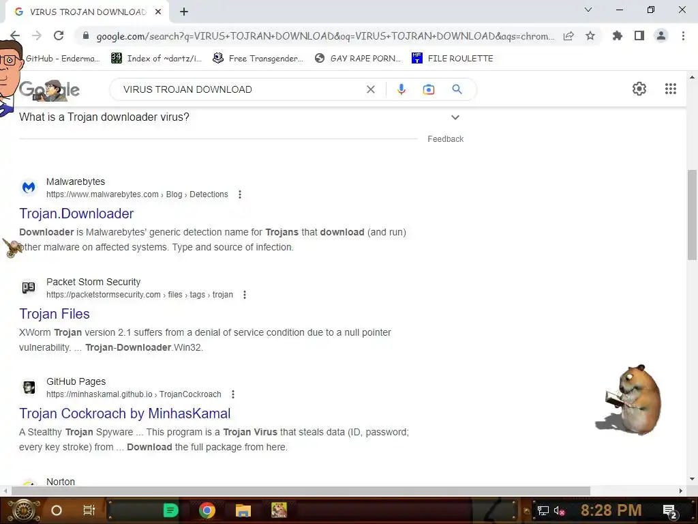Switch to Chrome in the taskbar

(x=207, y=510)
